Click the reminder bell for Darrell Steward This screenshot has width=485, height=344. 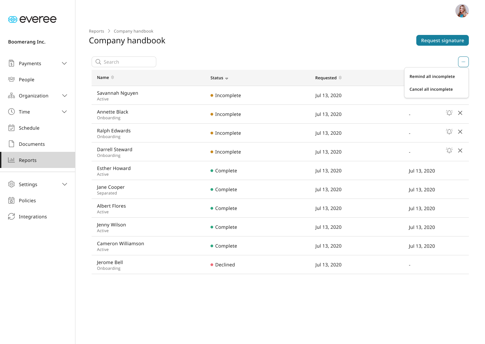click(449, 150)
